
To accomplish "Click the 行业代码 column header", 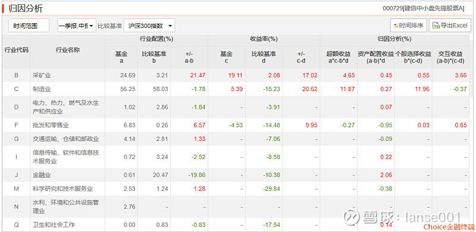I will tap(17, 51).
